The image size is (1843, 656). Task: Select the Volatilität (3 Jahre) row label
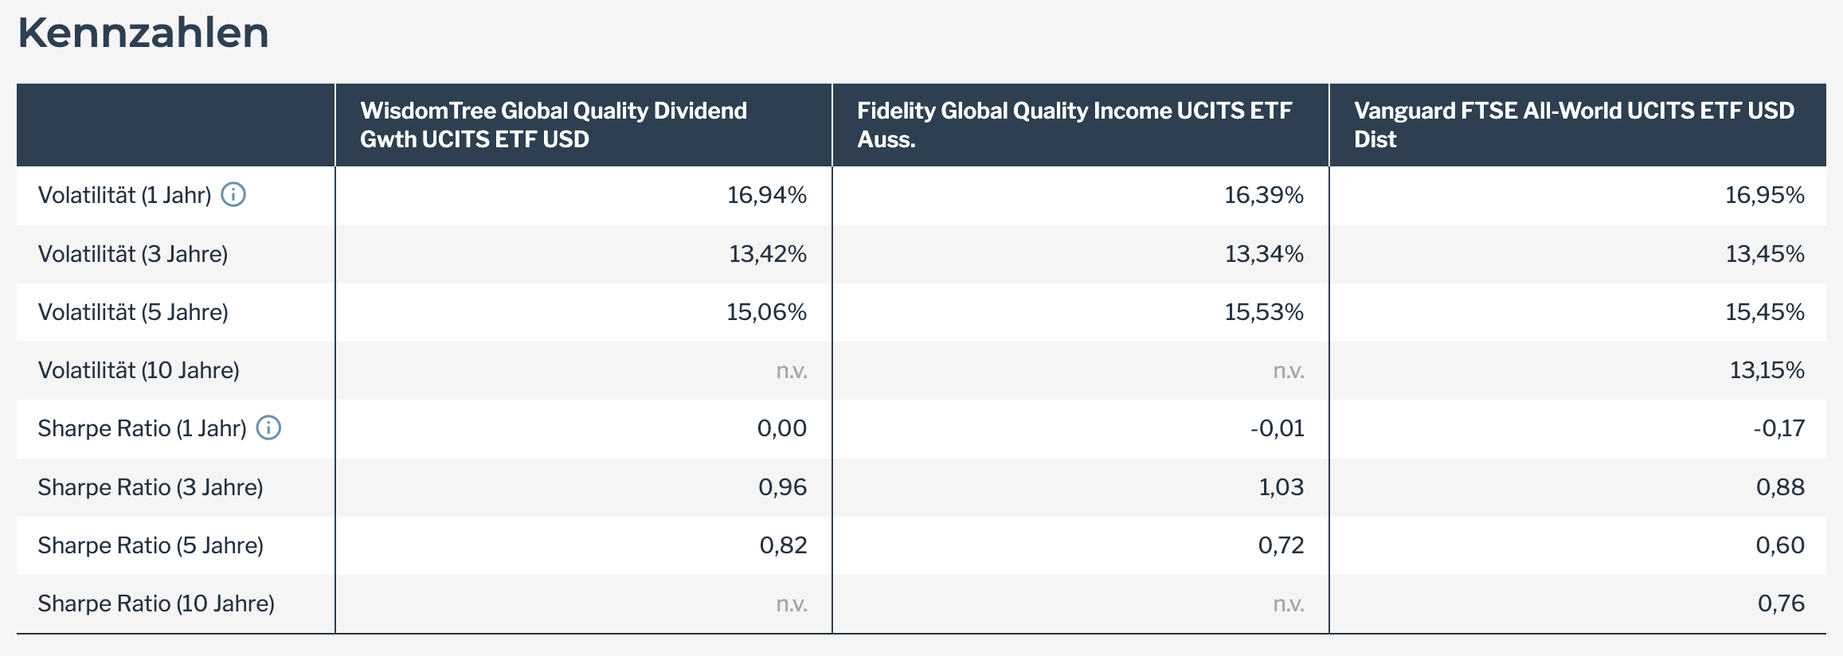click(133, 254)
